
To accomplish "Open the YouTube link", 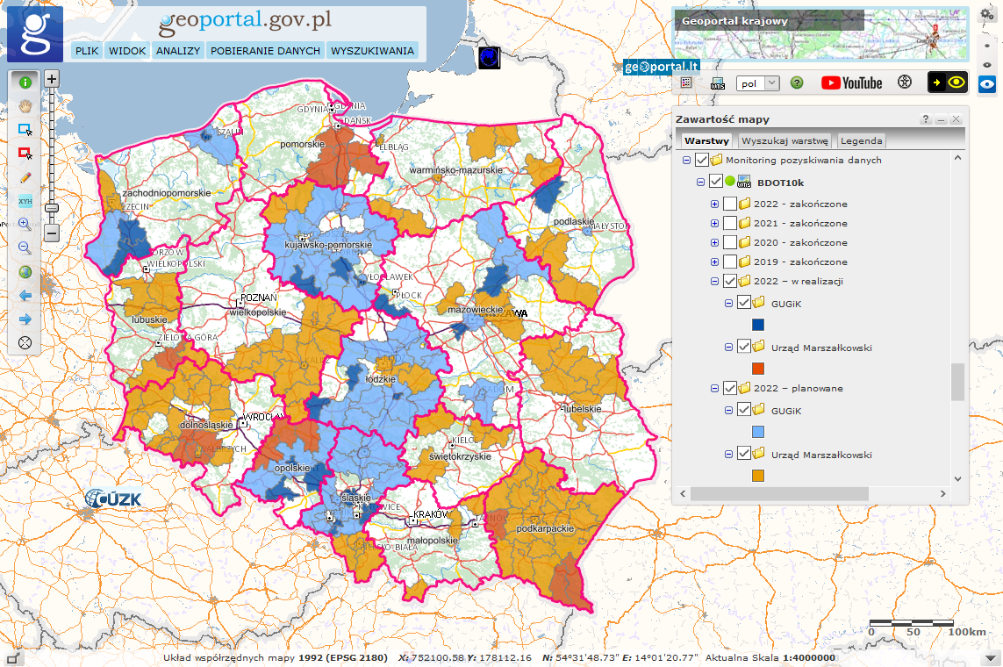I will coord(851,82).
